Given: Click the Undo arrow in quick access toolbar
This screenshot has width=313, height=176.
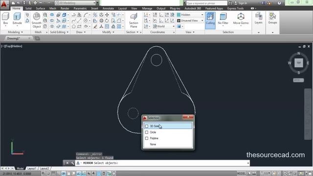Looking at the screenshot, I should coord(41,3).
